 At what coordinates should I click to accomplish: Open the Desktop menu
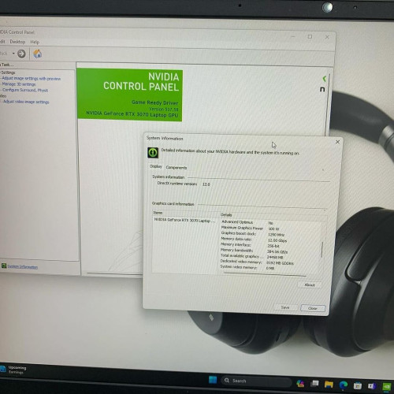pyautogui.click(x=17, y=42)
